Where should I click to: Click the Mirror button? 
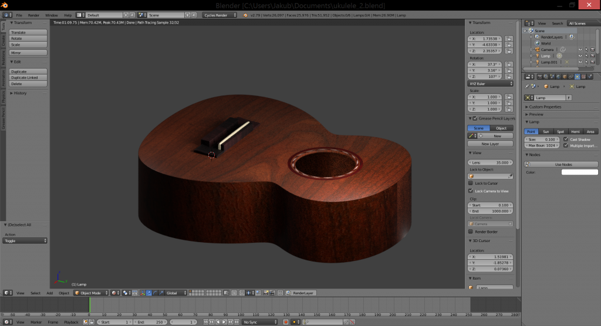click(x=28, y=53)
